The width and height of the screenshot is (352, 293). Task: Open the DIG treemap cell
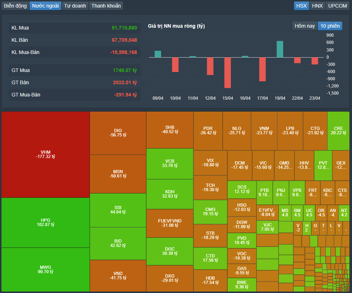(118, 133)
